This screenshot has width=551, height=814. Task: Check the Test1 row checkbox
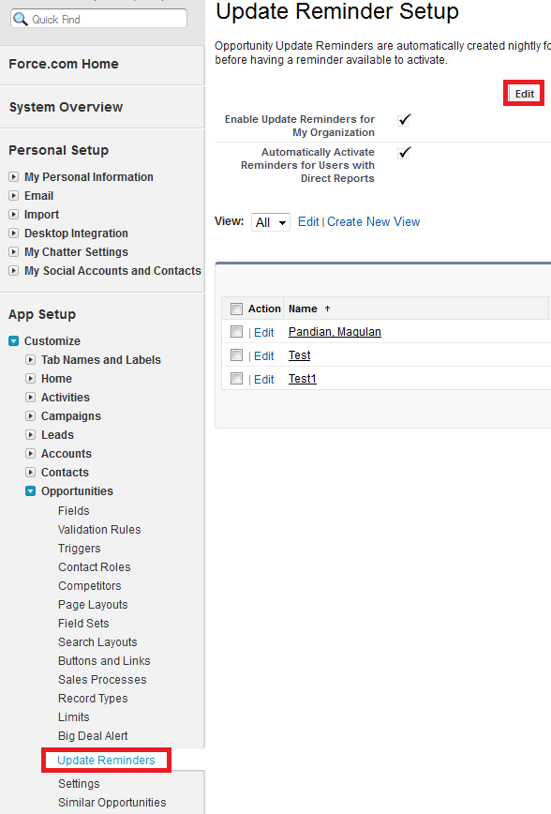(x=236, y=379)
